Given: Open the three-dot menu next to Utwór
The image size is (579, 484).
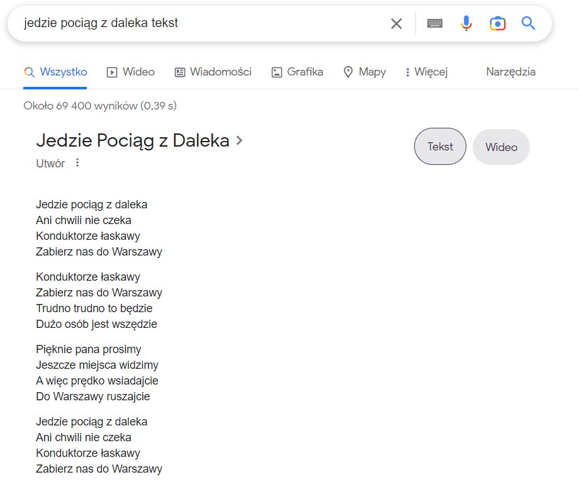Looking at the screenshot, I should click(x=77, y=162).
